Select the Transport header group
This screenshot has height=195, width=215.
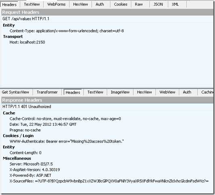[x=13, y=37]
